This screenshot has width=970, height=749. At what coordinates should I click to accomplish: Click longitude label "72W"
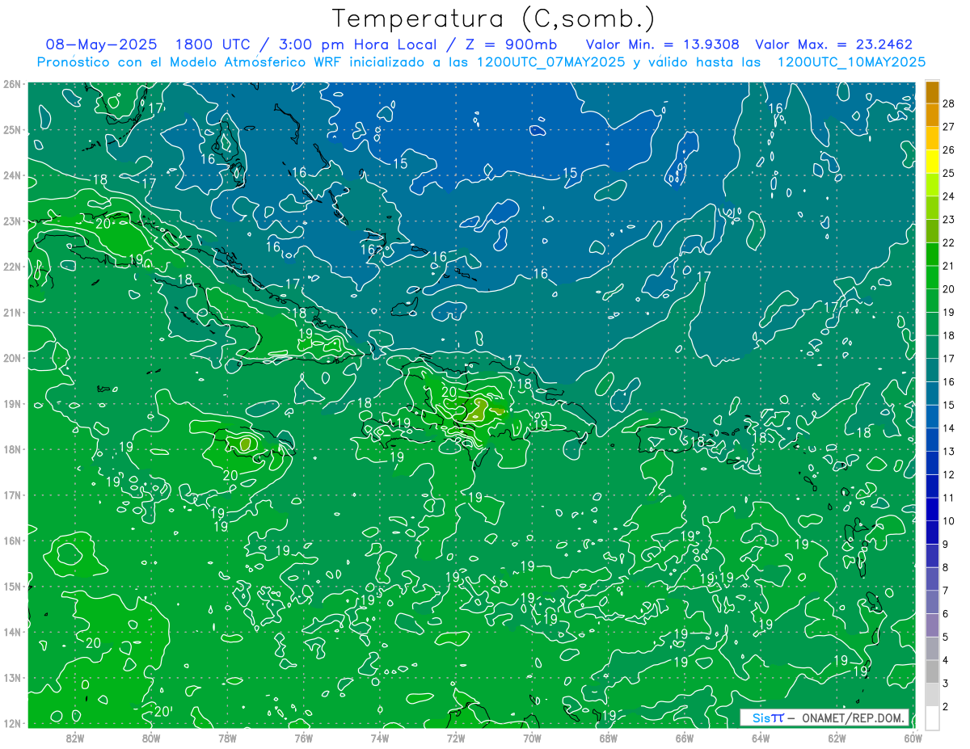(x=456, y=738)
